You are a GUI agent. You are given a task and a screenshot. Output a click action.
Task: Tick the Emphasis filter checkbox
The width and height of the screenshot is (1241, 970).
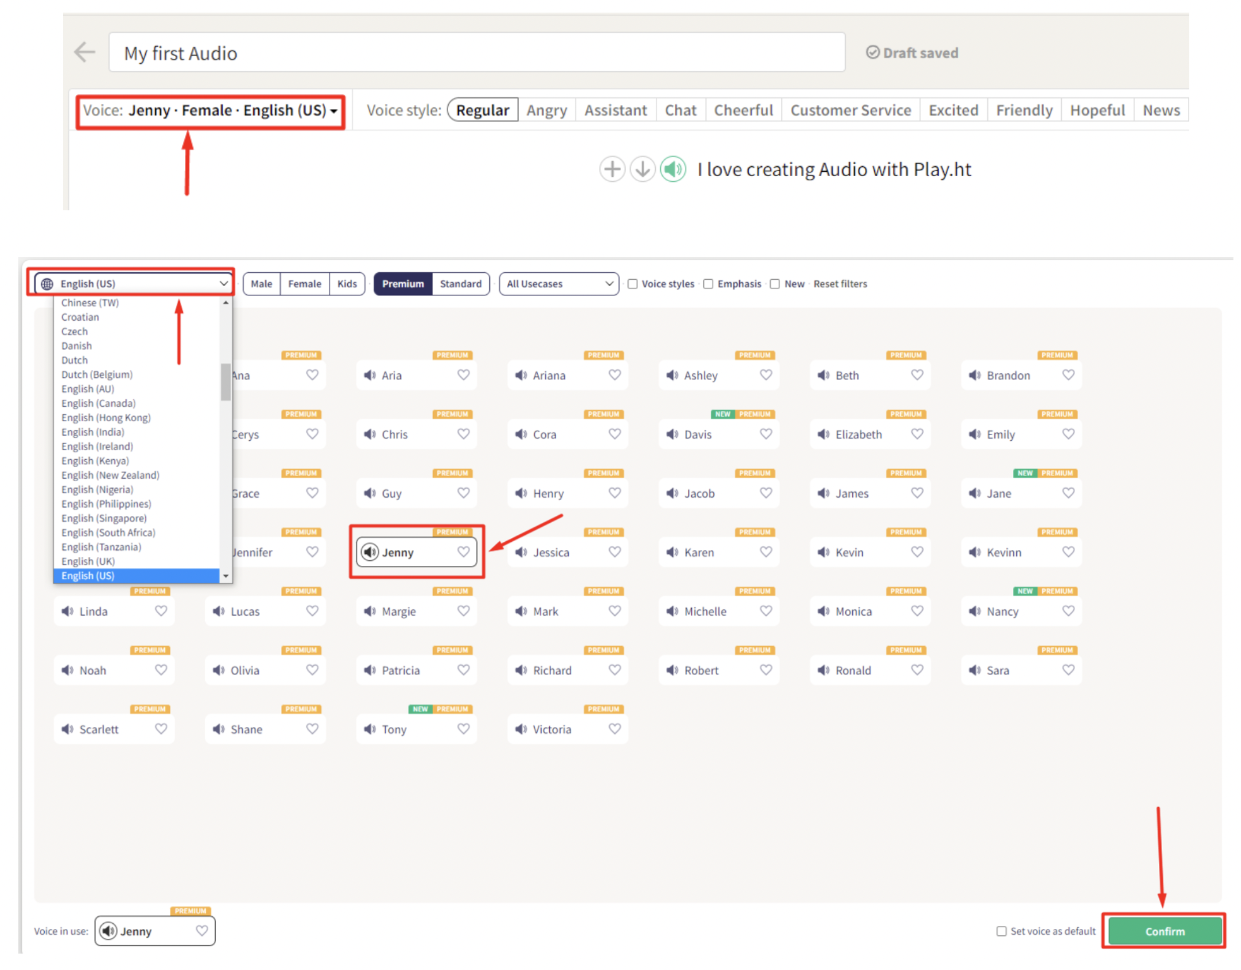click(x=708, y=284)
